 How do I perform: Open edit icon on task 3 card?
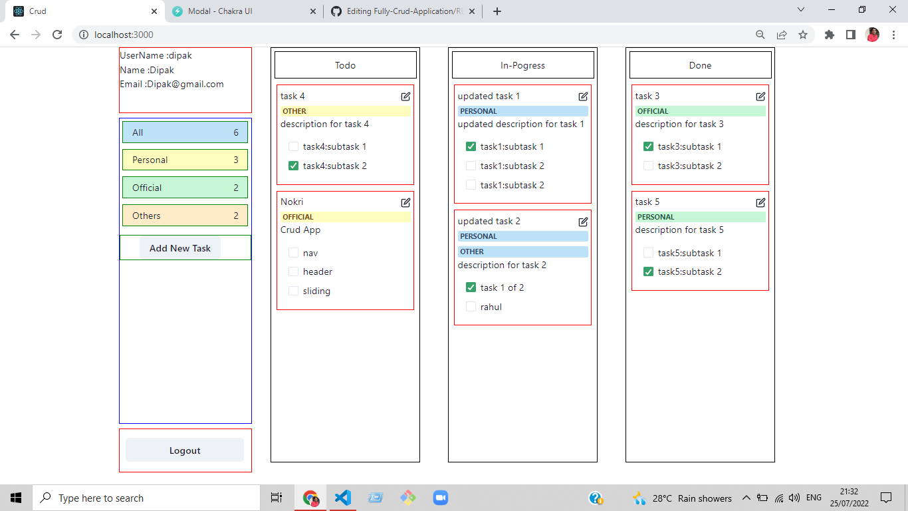[x=760, y=96]
